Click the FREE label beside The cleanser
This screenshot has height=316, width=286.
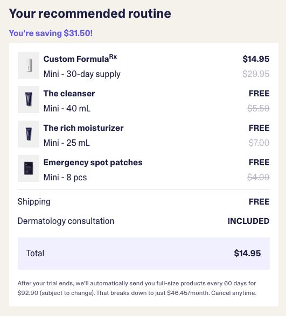(259, 94)
